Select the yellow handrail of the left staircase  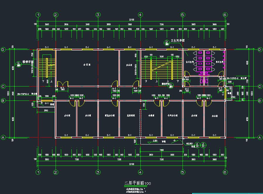(x=47, y=68)
